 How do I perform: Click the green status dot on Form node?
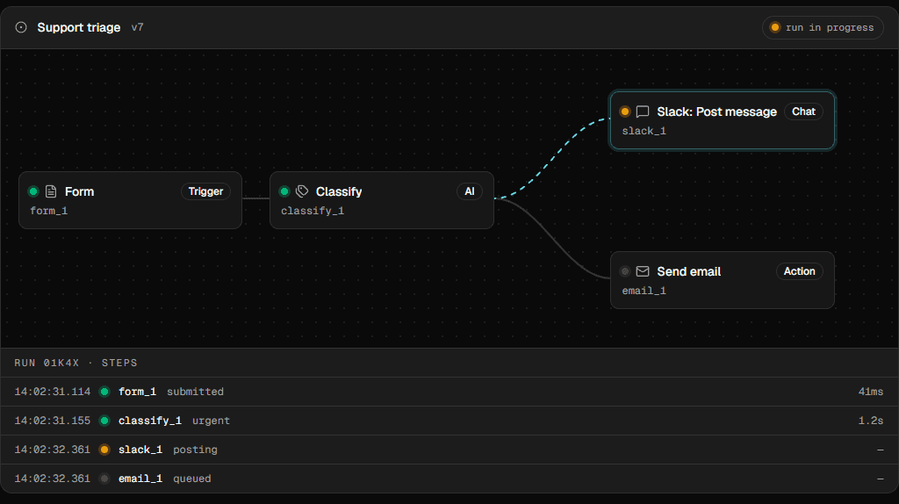coord(33,191)
